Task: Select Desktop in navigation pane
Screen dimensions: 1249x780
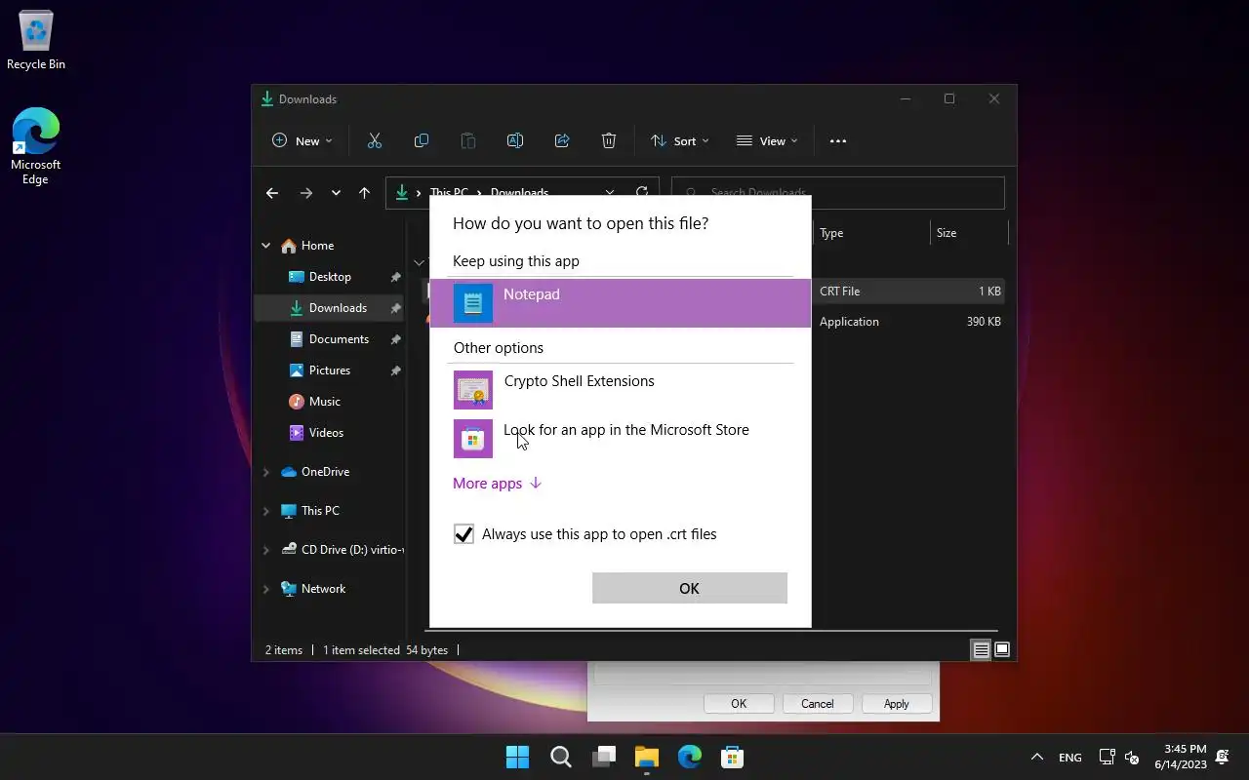Action: (x=330, y=277)
